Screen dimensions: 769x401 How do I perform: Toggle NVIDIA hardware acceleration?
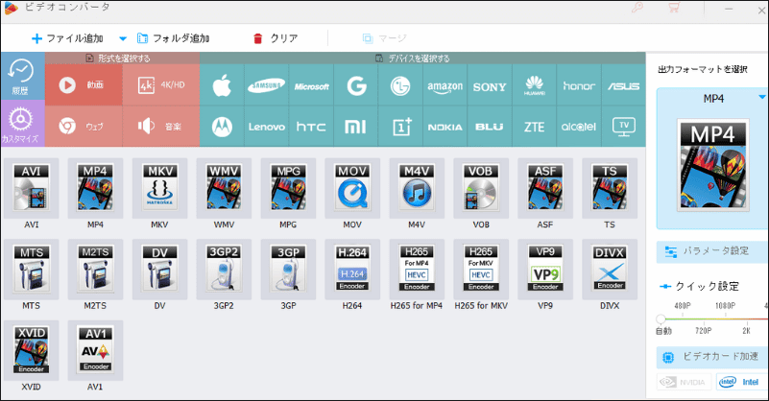coord(685,382)
